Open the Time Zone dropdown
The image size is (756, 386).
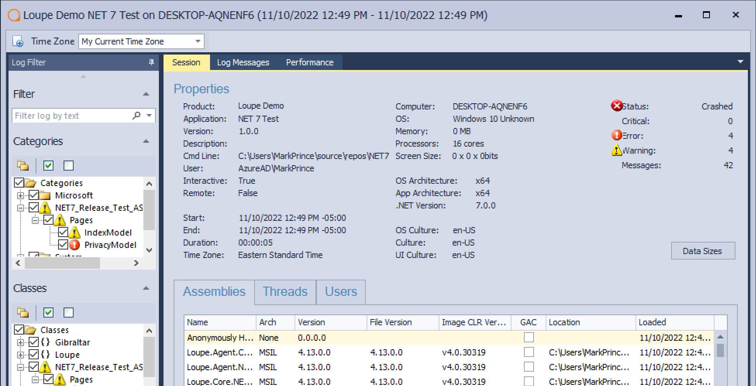pos(198,41)
